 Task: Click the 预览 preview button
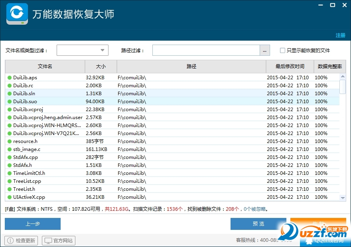click(258, 224)
